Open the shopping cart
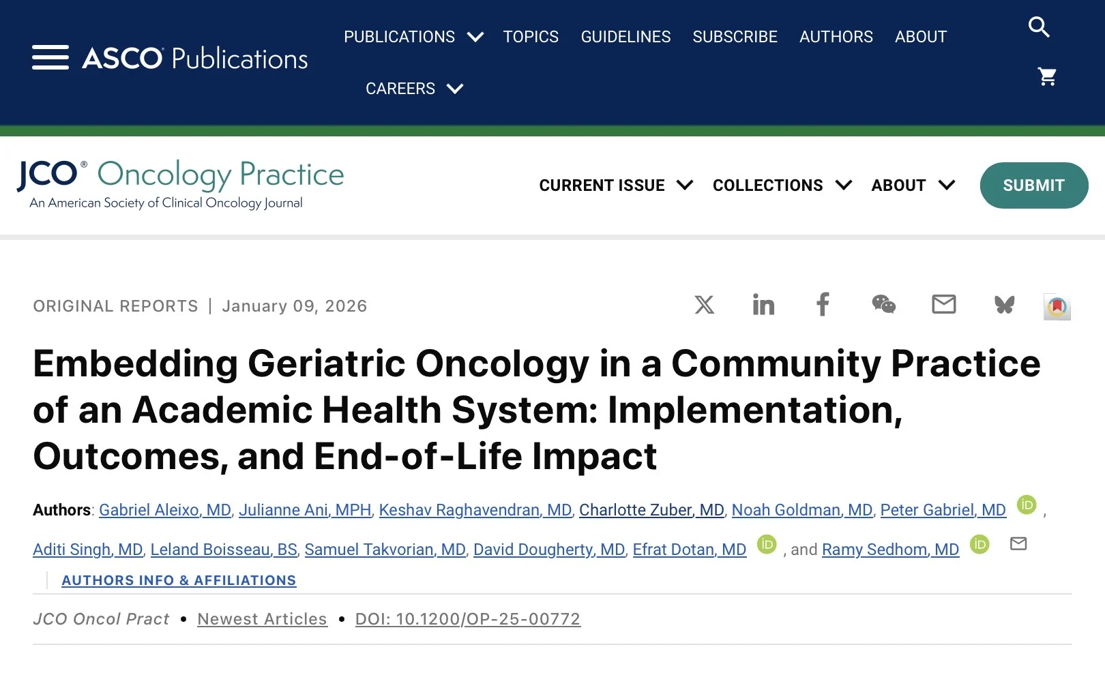Screen dimensions: 1105x675 pyautogui.click(x=1046, y=76)
